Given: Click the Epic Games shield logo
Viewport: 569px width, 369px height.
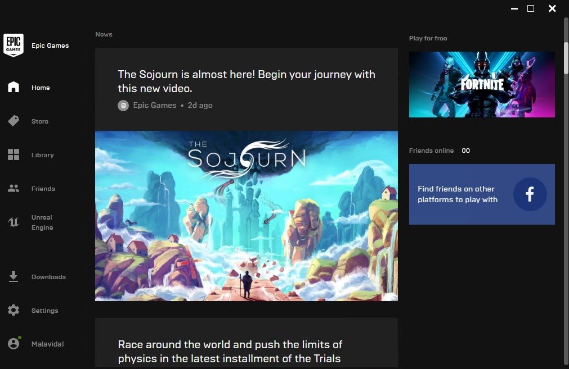Looking at the screenshot, I should pyautogui.click(x=14, y=45).
